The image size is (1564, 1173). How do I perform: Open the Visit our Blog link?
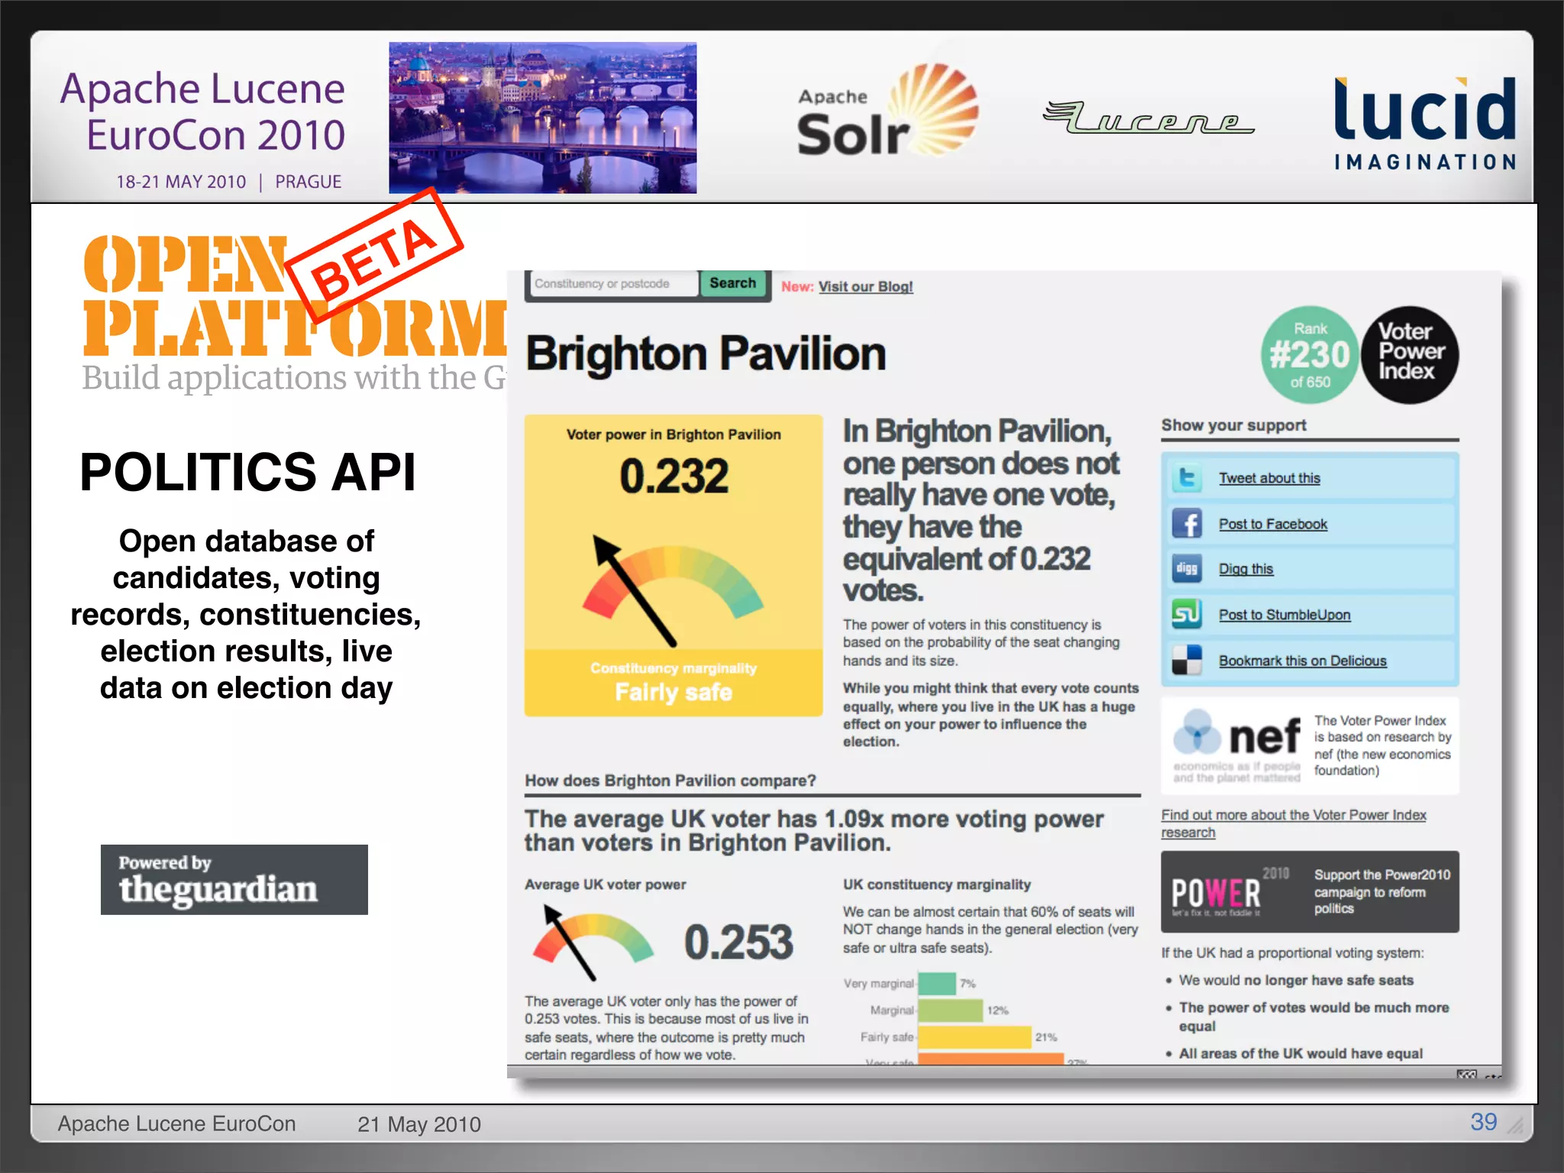(x=865, y=286)
